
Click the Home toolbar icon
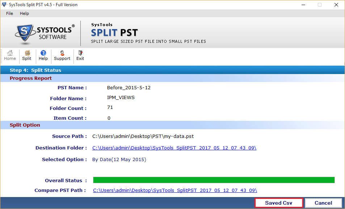point(10,56)
